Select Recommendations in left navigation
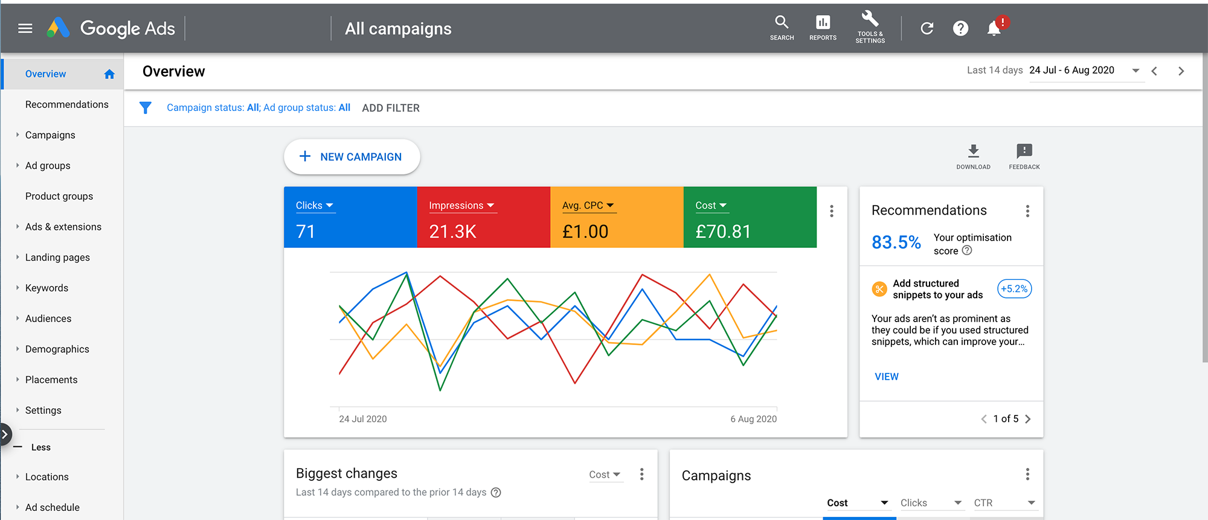 coord(66,104)
